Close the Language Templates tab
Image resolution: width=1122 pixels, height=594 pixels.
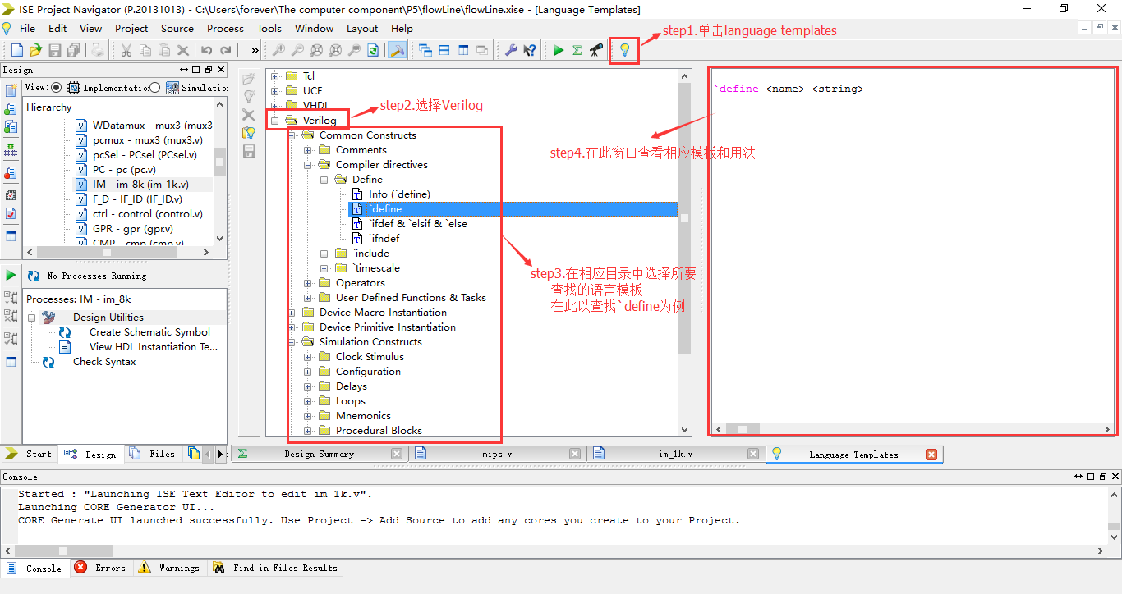pyautogui.click(x=931, y=455)
